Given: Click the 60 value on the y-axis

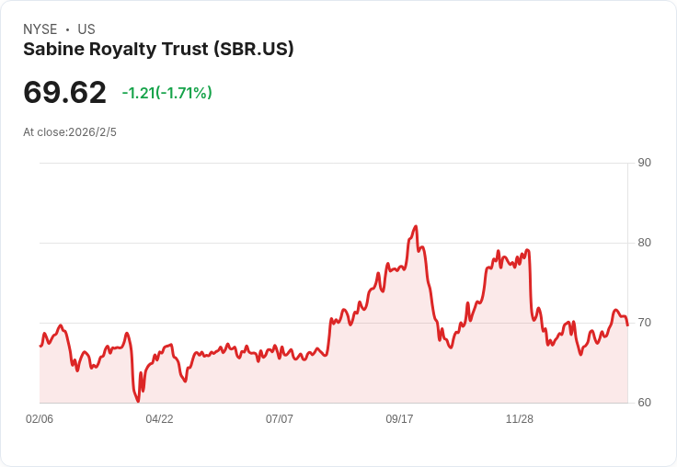Looking at the screenshot, I should pos(644,403).
